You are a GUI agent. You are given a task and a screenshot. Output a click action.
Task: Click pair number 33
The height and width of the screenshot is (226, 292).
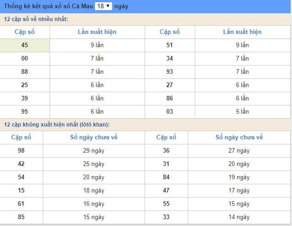pos(166,217)
